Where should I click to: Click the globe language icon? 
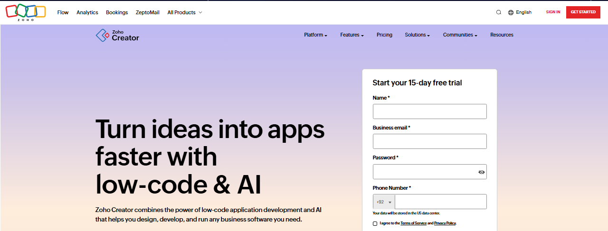pos(511,12)
